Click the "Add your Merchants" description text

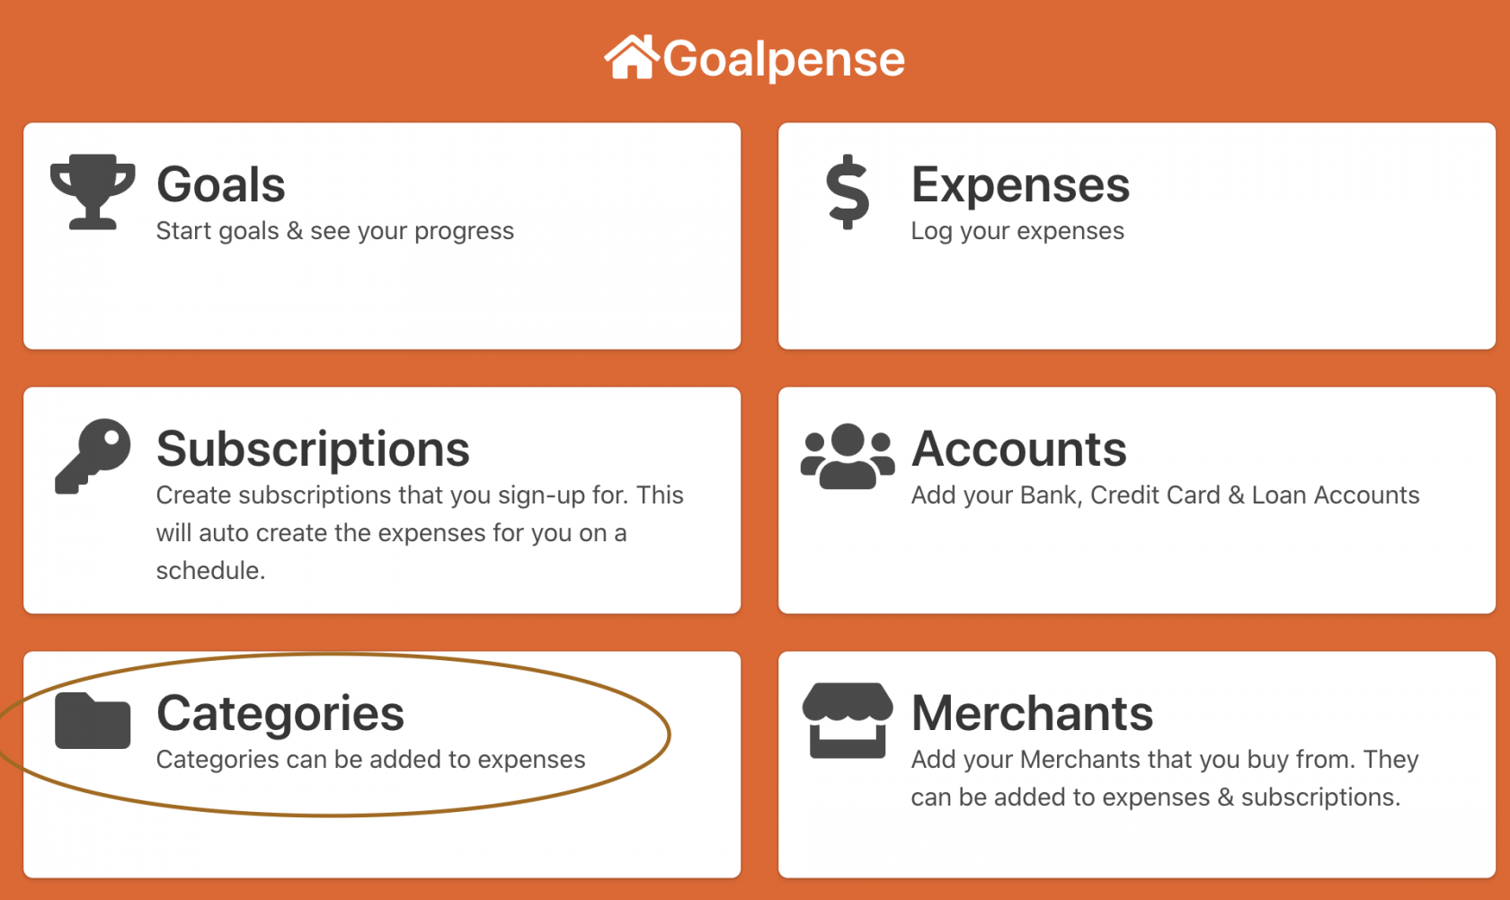1164,779
